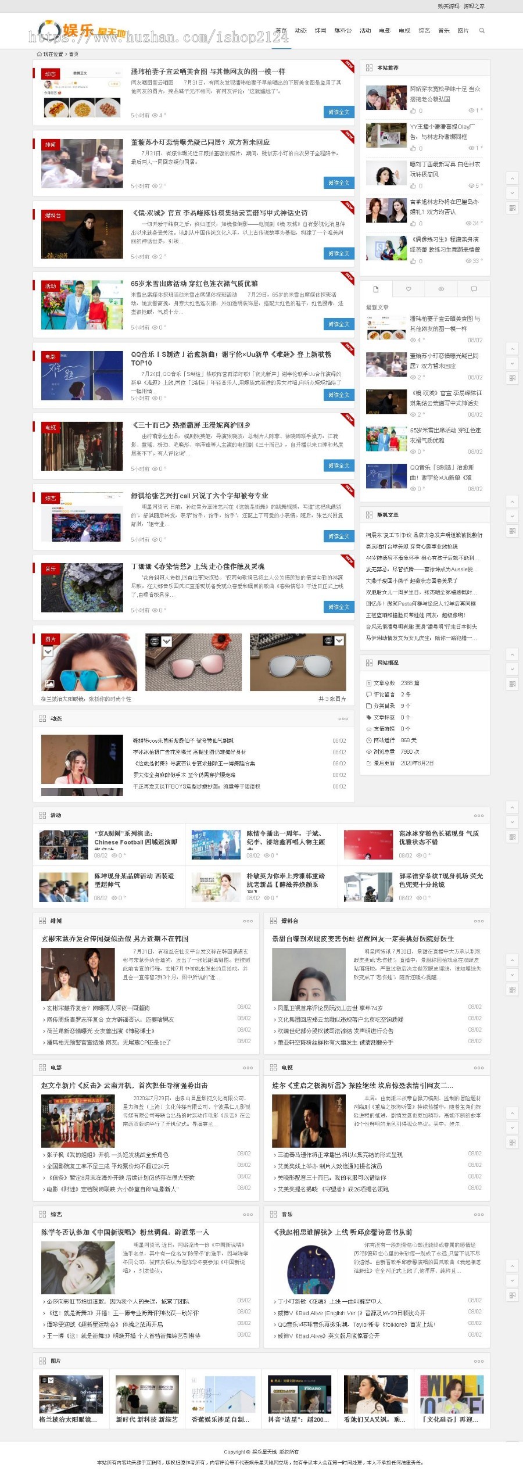Click the grid icon beside 本站推荐 heading
The width and height of the screenshot is (523, 1475).
point(369,68)
